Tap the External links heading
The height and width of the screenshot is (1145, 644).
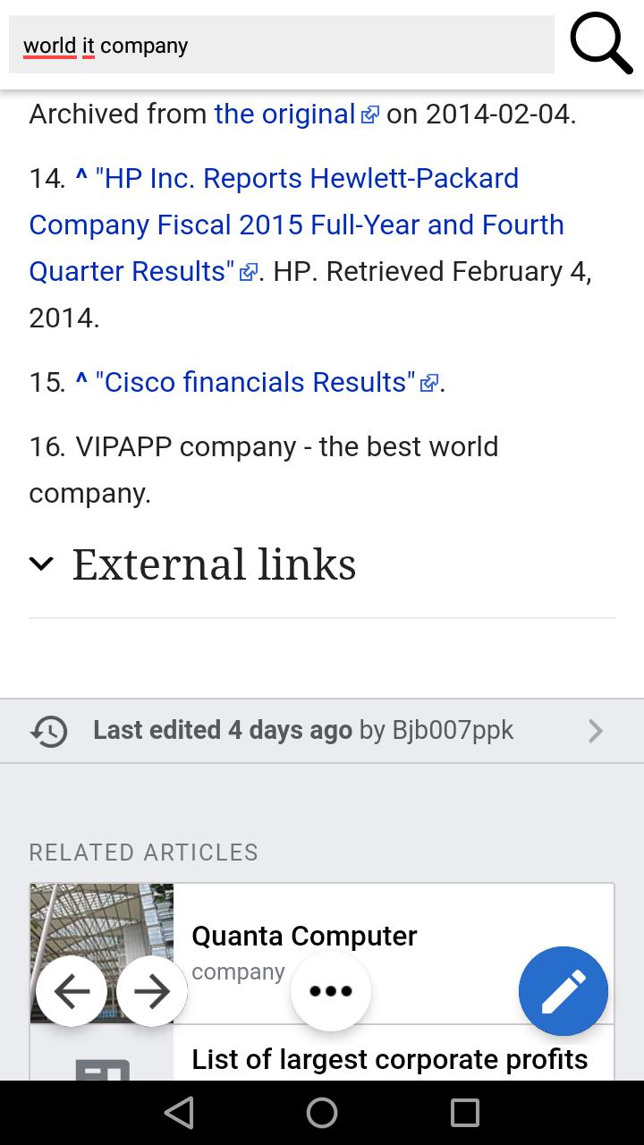click(214, 564)
